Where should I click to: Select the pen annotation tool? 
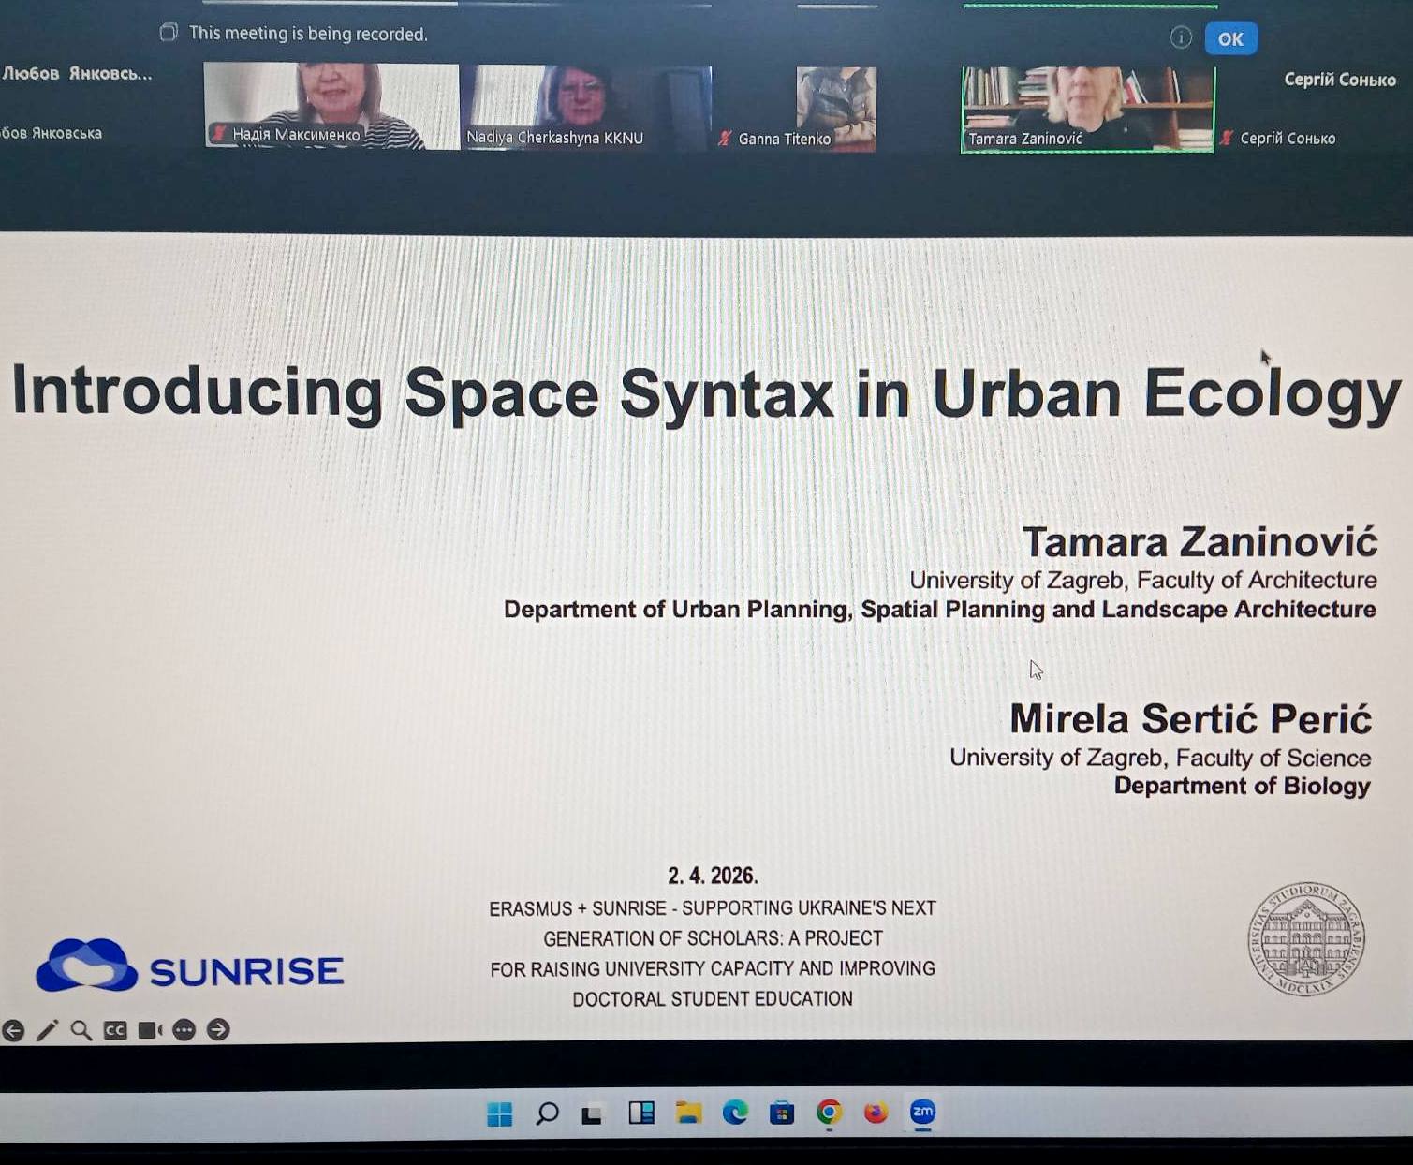pyautogui.click(x=47, y=1031)
